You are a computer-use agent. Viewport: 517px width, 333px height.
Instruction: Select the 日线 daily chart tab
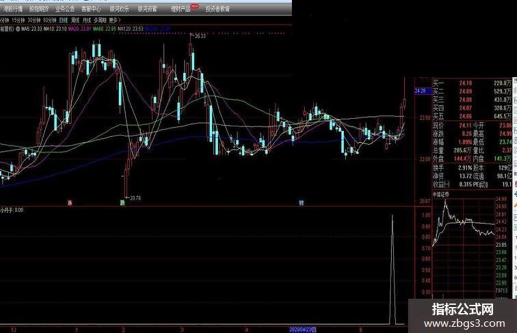[x=63, y=20]
